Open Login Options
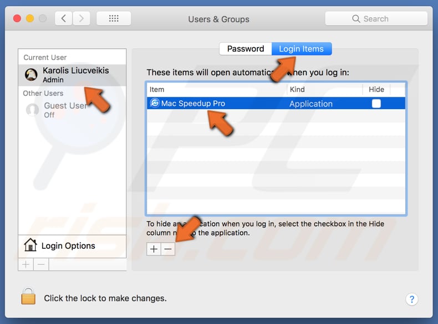Viewport: 438px width, 324px height. click(72, 246)
